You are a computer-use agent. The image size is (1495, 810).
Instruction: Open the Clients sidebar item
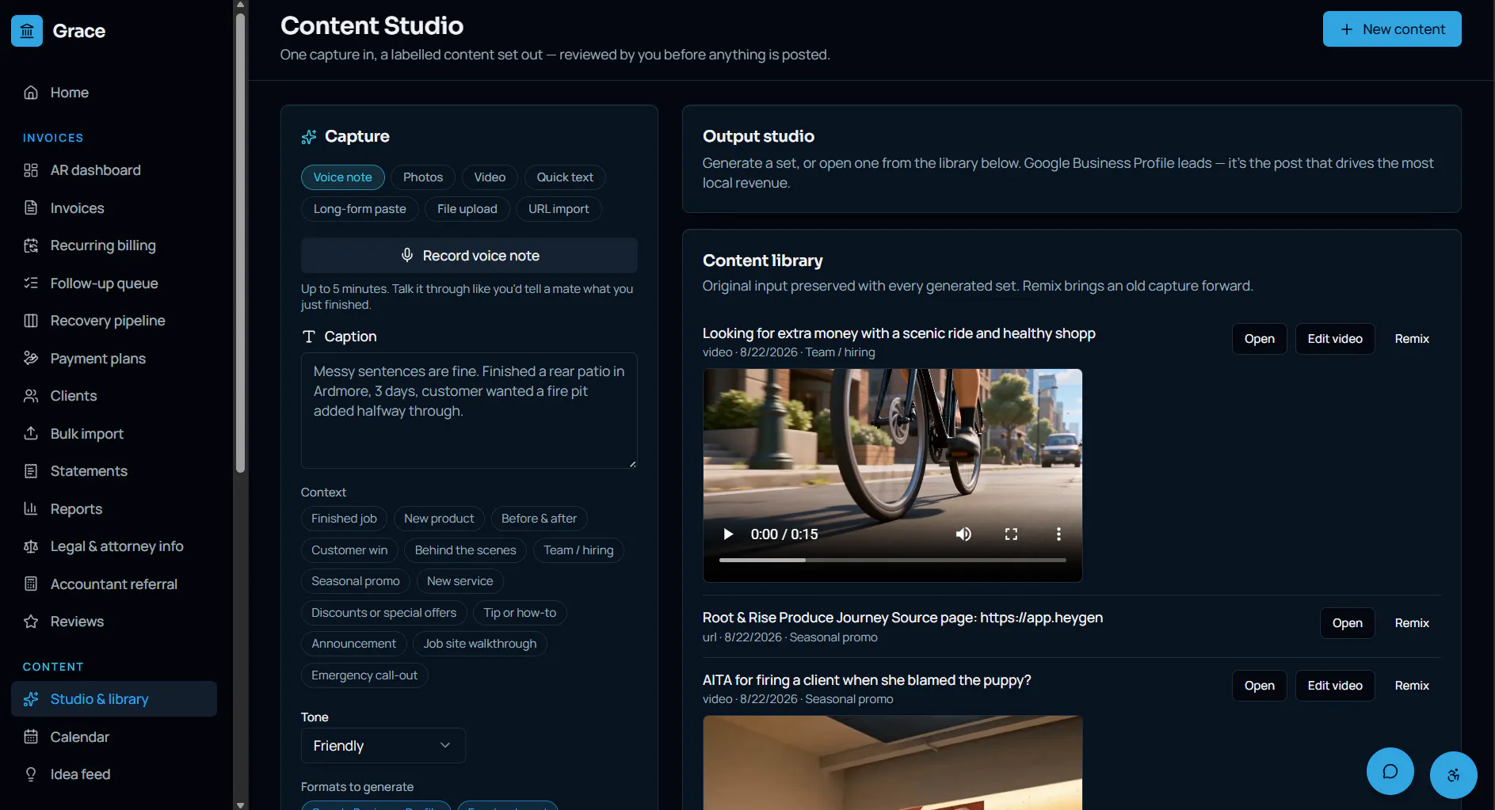click(114, 396)
